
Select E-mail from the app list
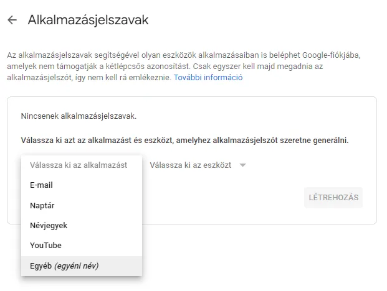coord(41,185)
